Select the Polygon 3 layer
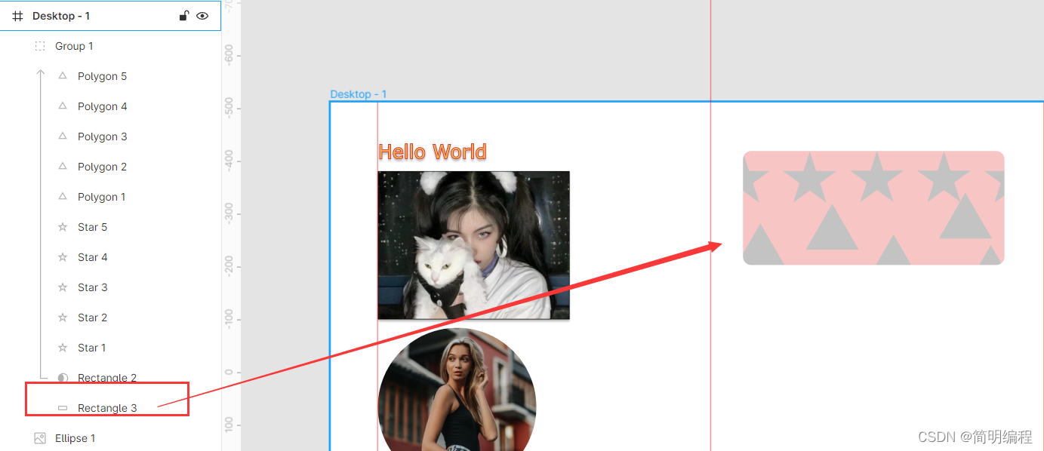Image resolution: width=1044 pixels, height=451 pixels. [x=110, y=137]
